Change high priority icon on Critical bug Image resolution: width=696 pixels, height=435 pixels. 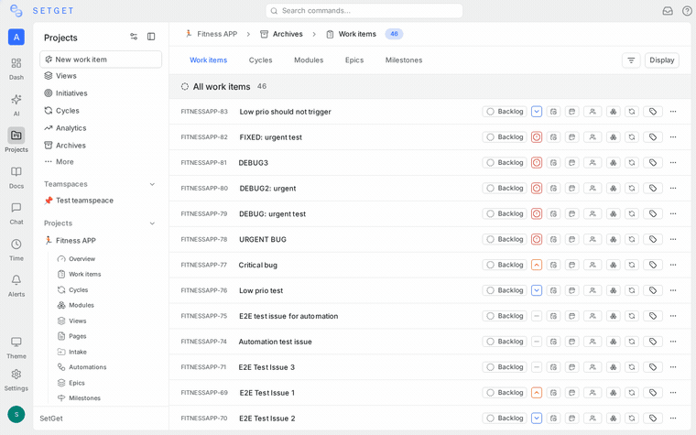click(537, 265)
